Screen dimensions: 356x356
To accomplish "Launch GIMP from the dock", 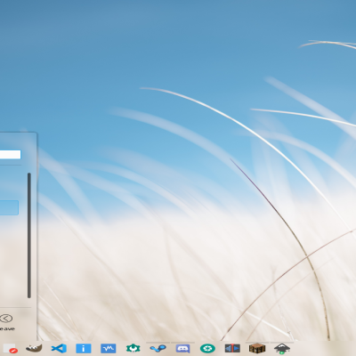I will point(34,348).
